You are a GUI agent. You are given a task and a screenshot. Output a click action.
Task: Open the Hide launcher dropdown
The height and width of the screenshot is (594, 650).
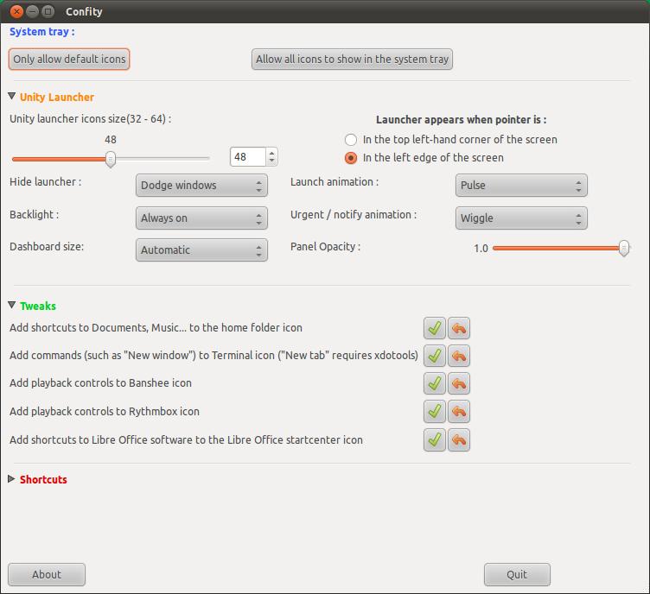coord(201,185)
